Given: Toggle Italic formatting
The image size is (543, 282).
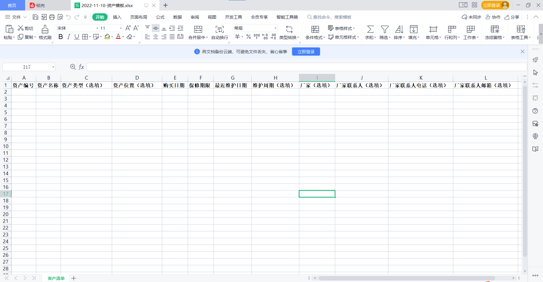Looking at the screenshot, I should coord(69,37).
